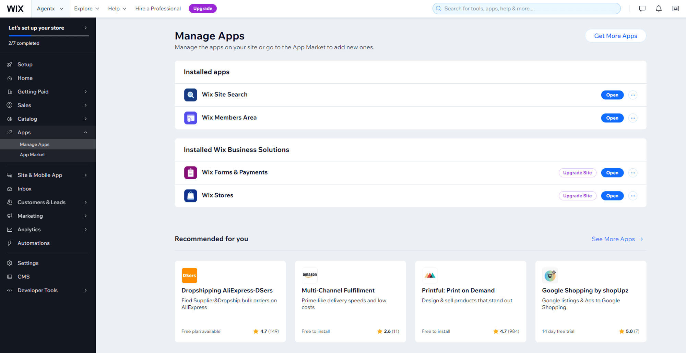Click Get More Apps button
686x353 pixels.
[615, 36]
